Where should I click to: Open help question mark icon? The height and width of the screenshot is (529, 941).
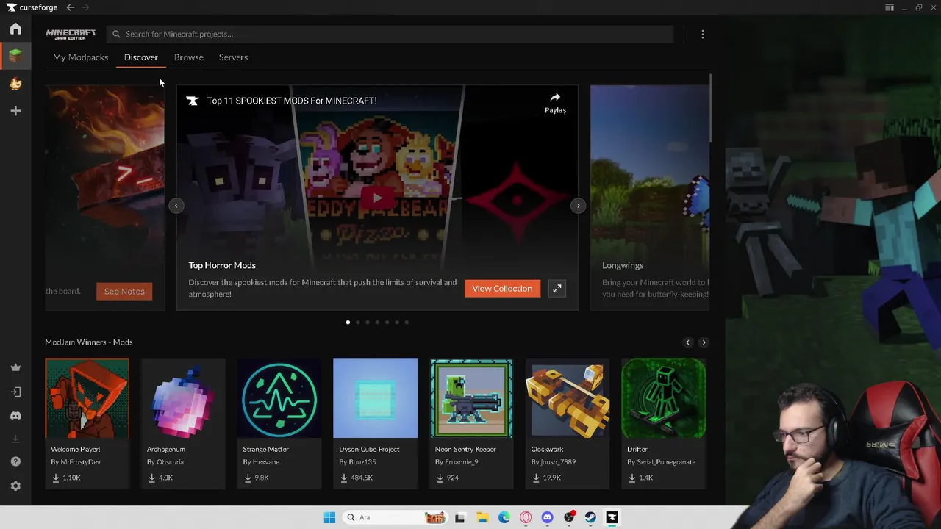click(x=15, y=461)
